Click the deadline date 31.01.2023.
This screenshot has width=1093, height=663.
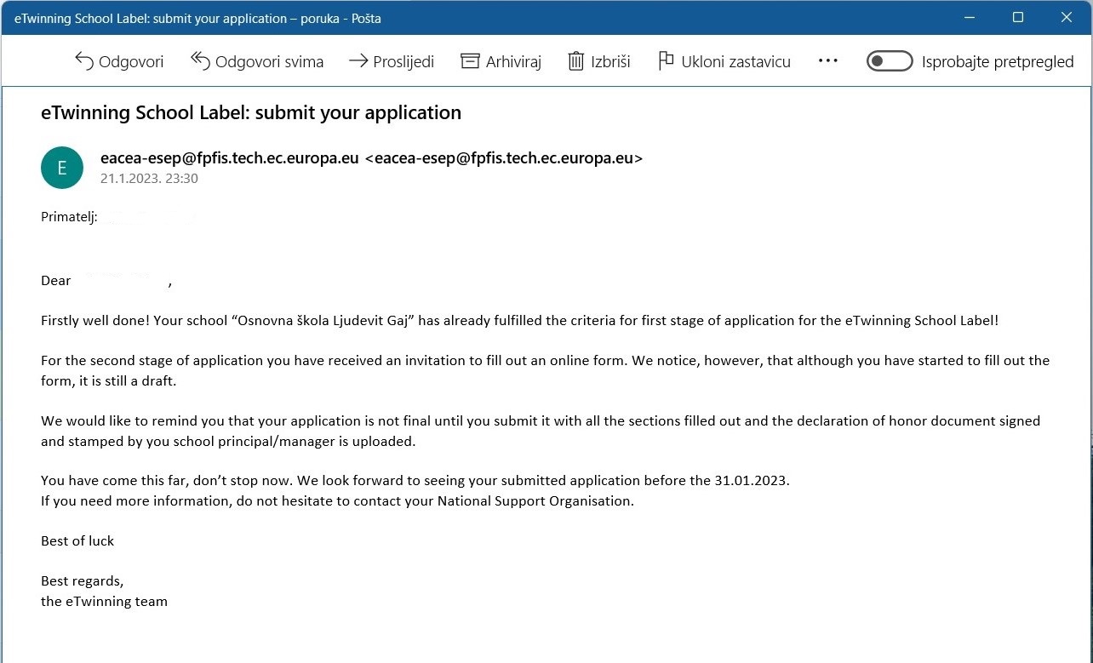(751, 480)
